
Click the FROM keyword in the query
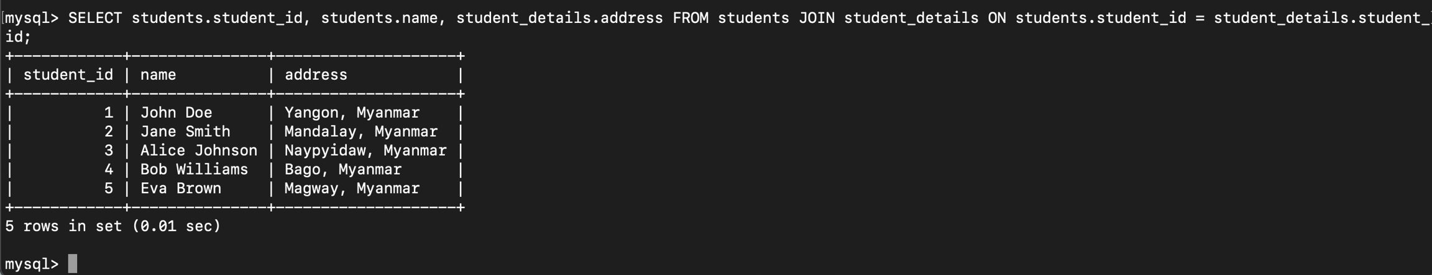[691, 19]
